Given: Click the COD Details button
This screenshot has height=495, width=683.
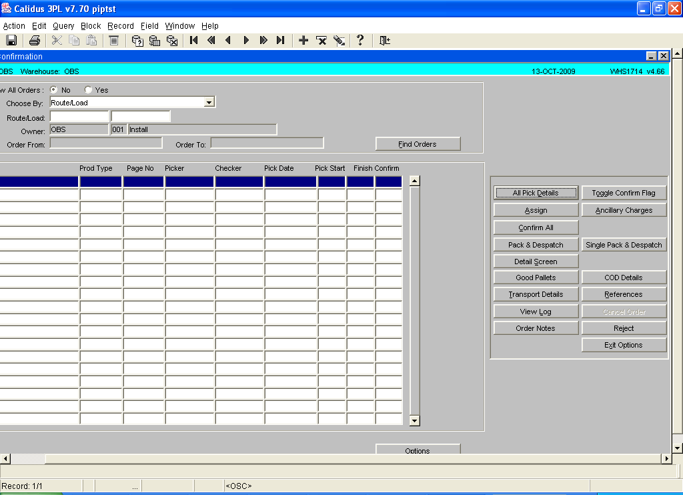Looking at the screenshot, I should [x=624, y=278].
